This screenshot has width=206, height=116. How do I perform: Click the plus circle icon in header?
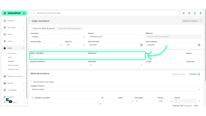[184, 13]
